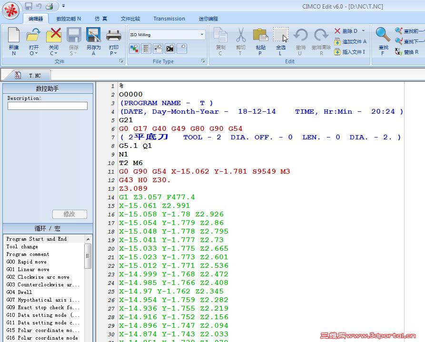Viewport: 425px width, 342px height.
Task: Click the last File Type small icon
Action: point(182,49)
